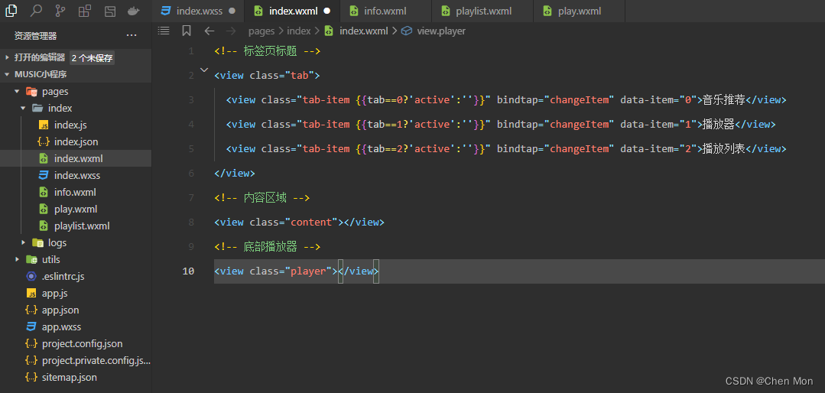Open the Source Control branch icon
The image size is (825, 393).
[60, 11]
